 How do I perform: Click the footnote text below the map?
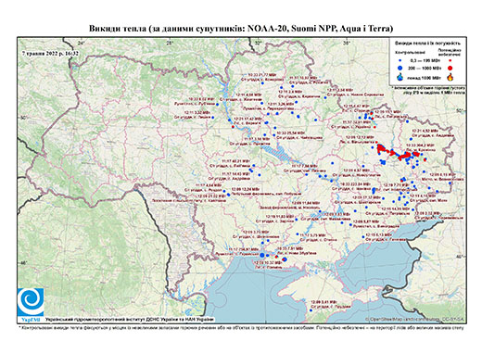point(241,327)
